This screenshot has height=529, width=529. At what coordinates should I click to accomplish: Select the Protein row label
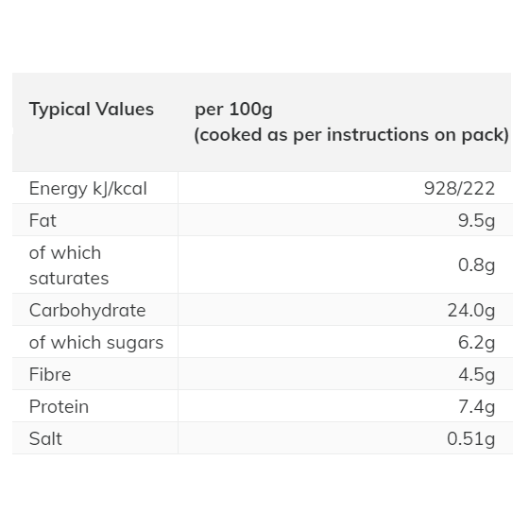point(59,406)
